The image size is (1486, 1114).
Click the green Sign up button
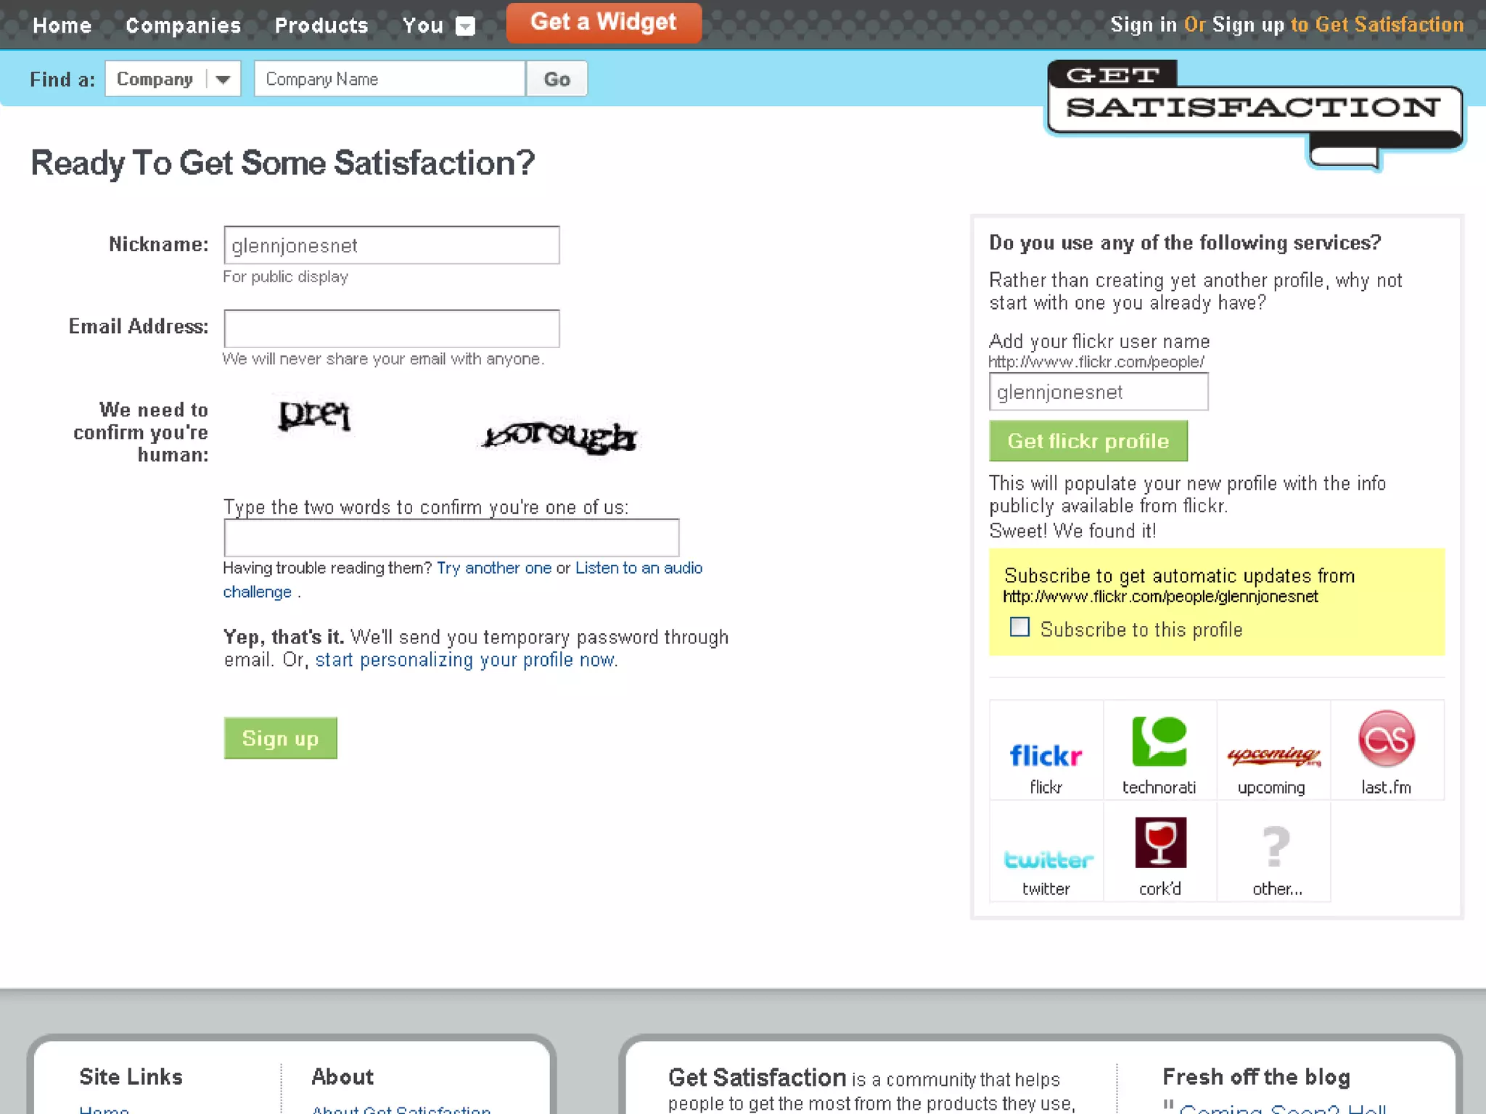[x=281, y=738]
